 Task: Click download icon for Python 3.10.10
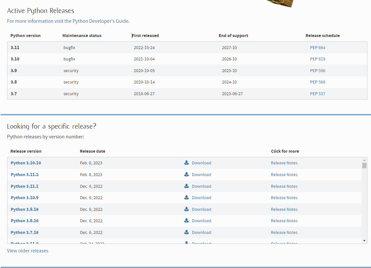click(186, 163)
